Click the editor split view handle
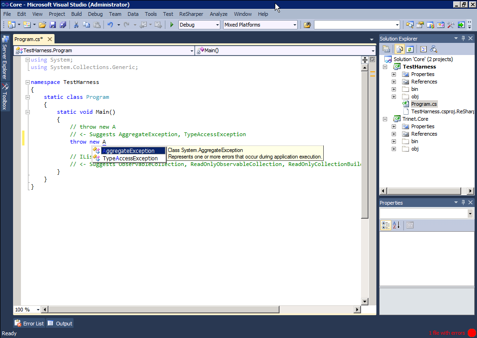The height and width of the screenshot is (338, 477). point(365,60)
